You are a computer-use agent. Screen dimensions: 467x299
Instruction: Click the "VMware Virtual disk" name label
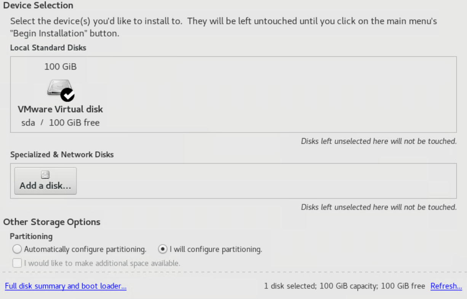coord(60,109)
